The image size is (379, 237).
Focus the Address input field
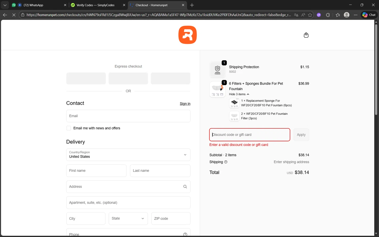128,187
